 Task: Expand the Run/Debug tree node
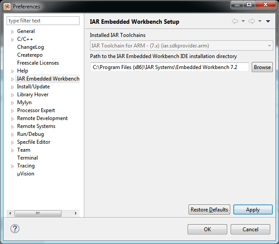(12, 135)
